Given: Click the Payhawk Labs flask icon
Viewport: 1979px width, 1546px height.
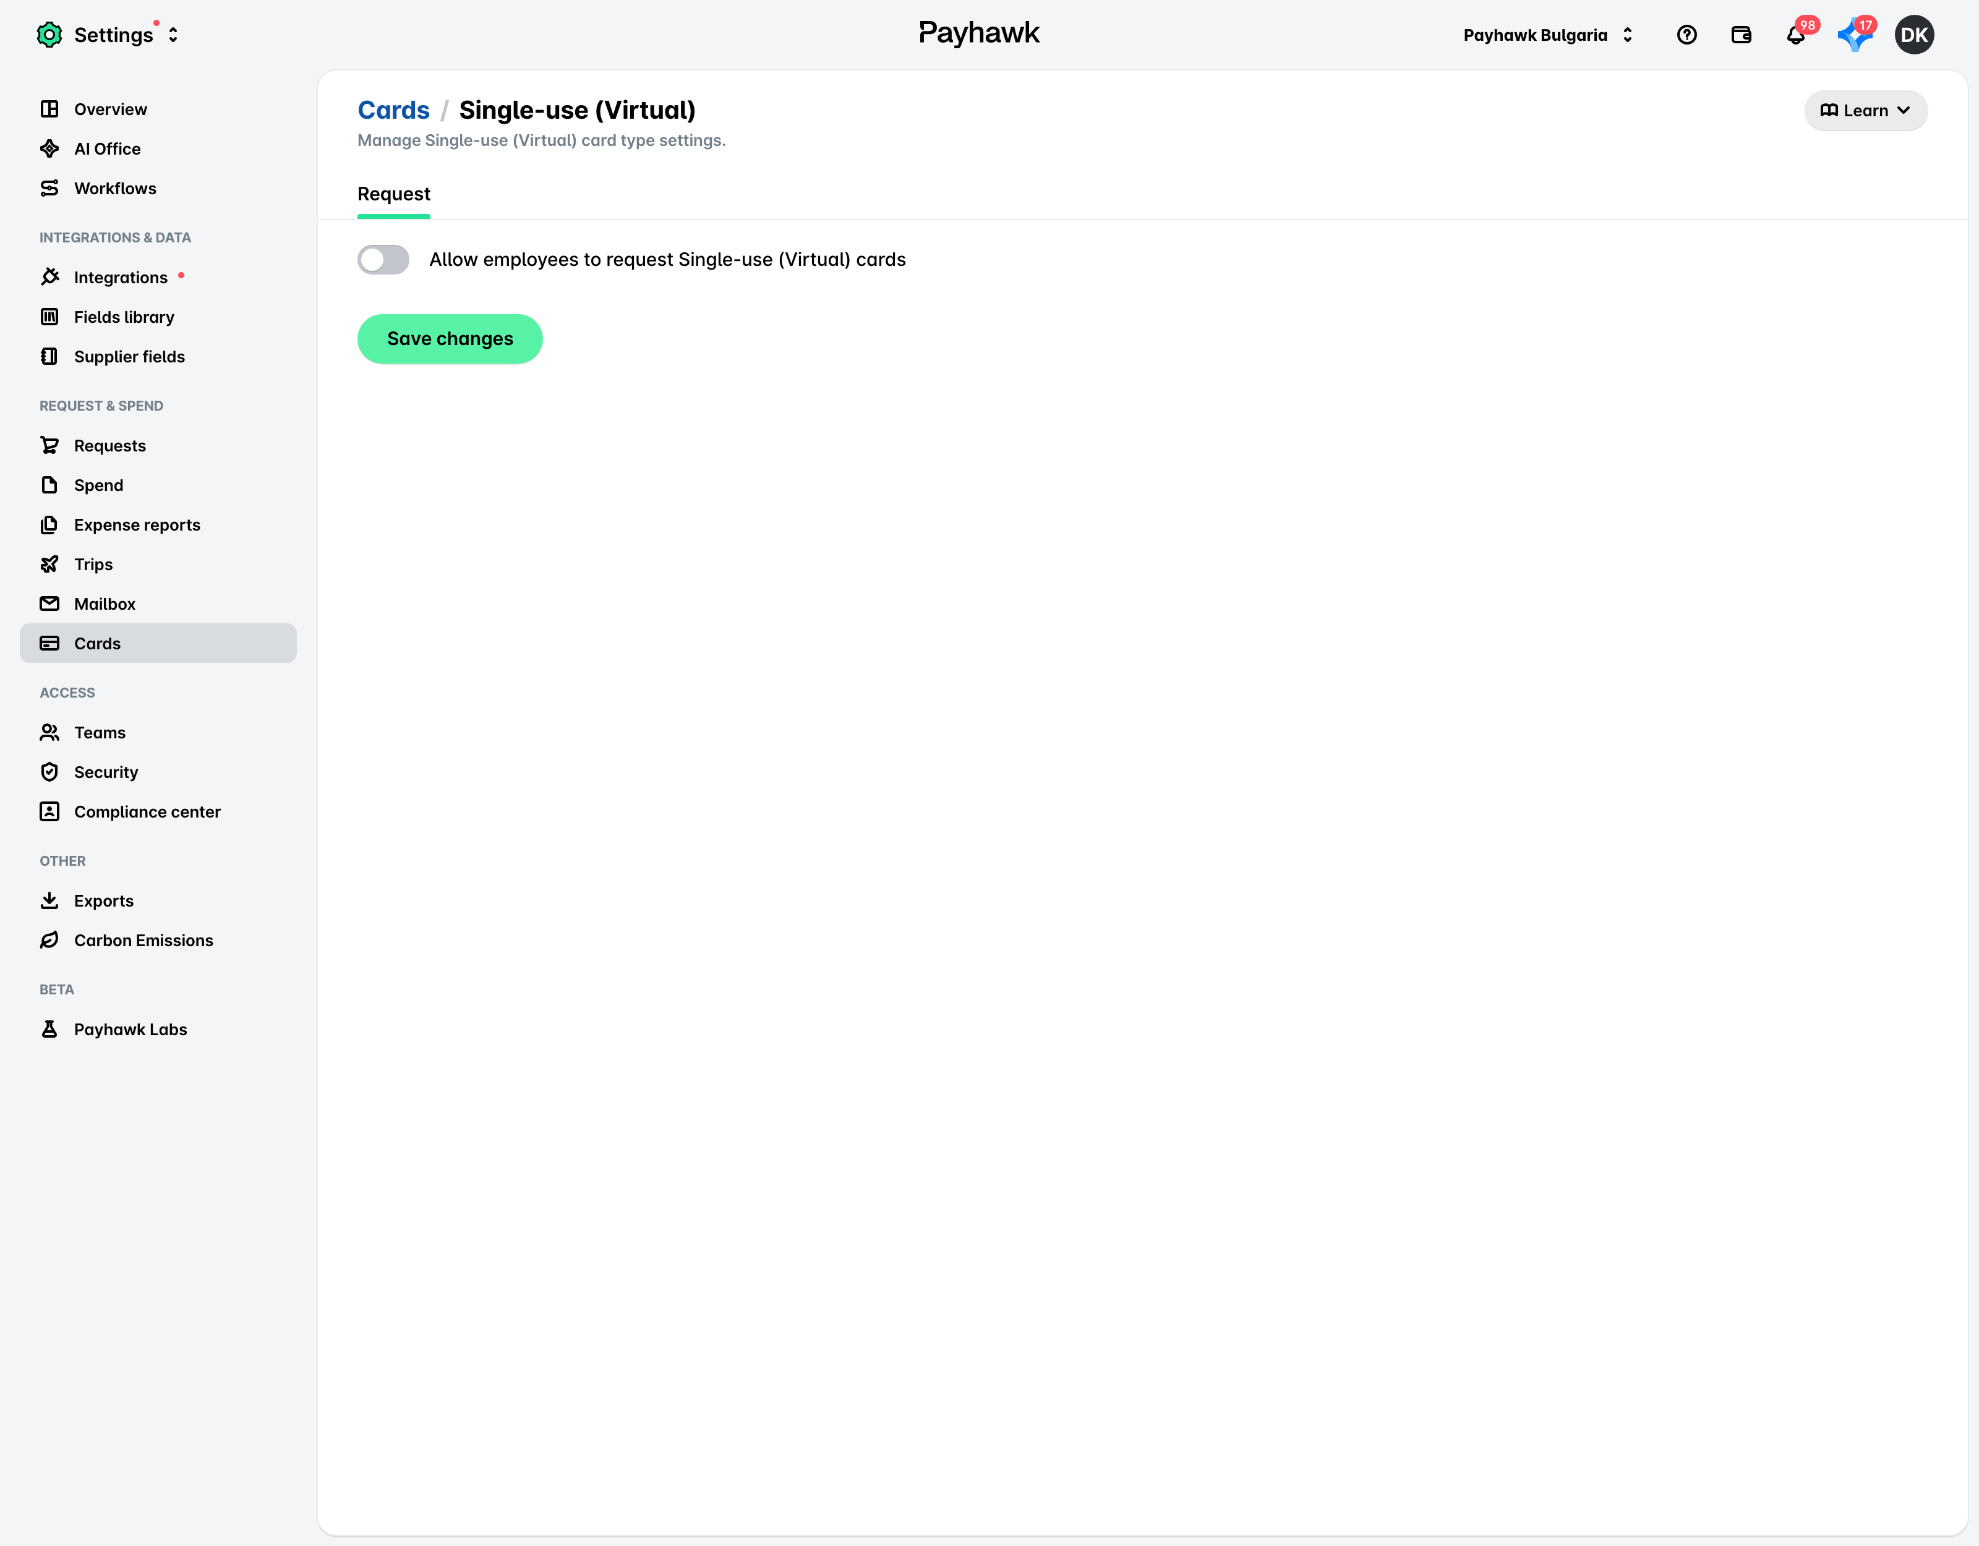Looking at the screenshot, I should [x=50, y=1028].
